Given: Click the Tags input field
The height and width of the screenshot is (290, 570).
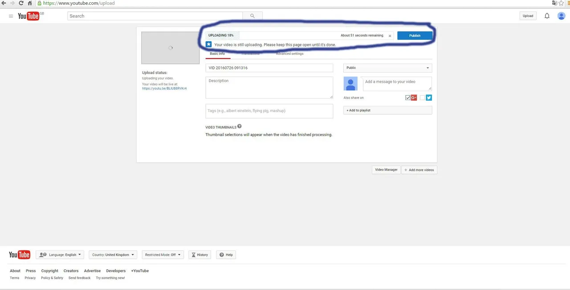Looking at the screenshot, I should click(269, 111).
